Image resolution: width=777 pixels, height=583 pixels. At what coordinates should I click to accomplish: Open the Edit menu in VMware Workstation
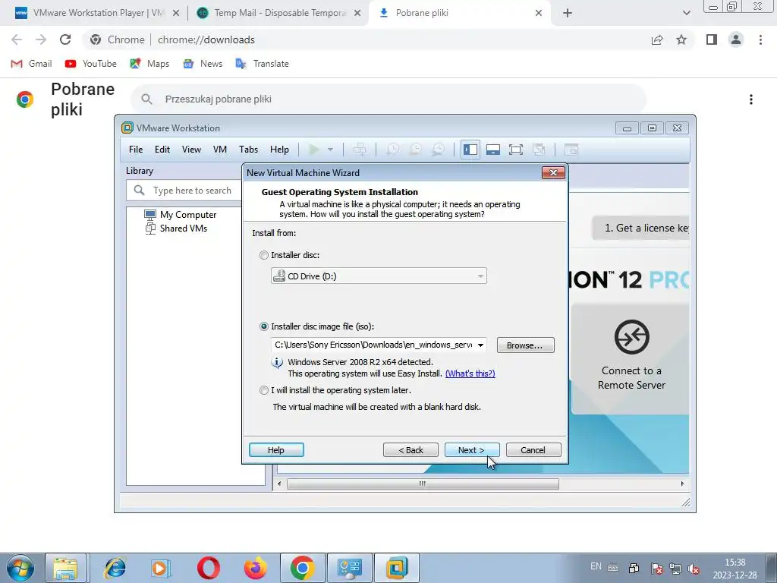162,150
